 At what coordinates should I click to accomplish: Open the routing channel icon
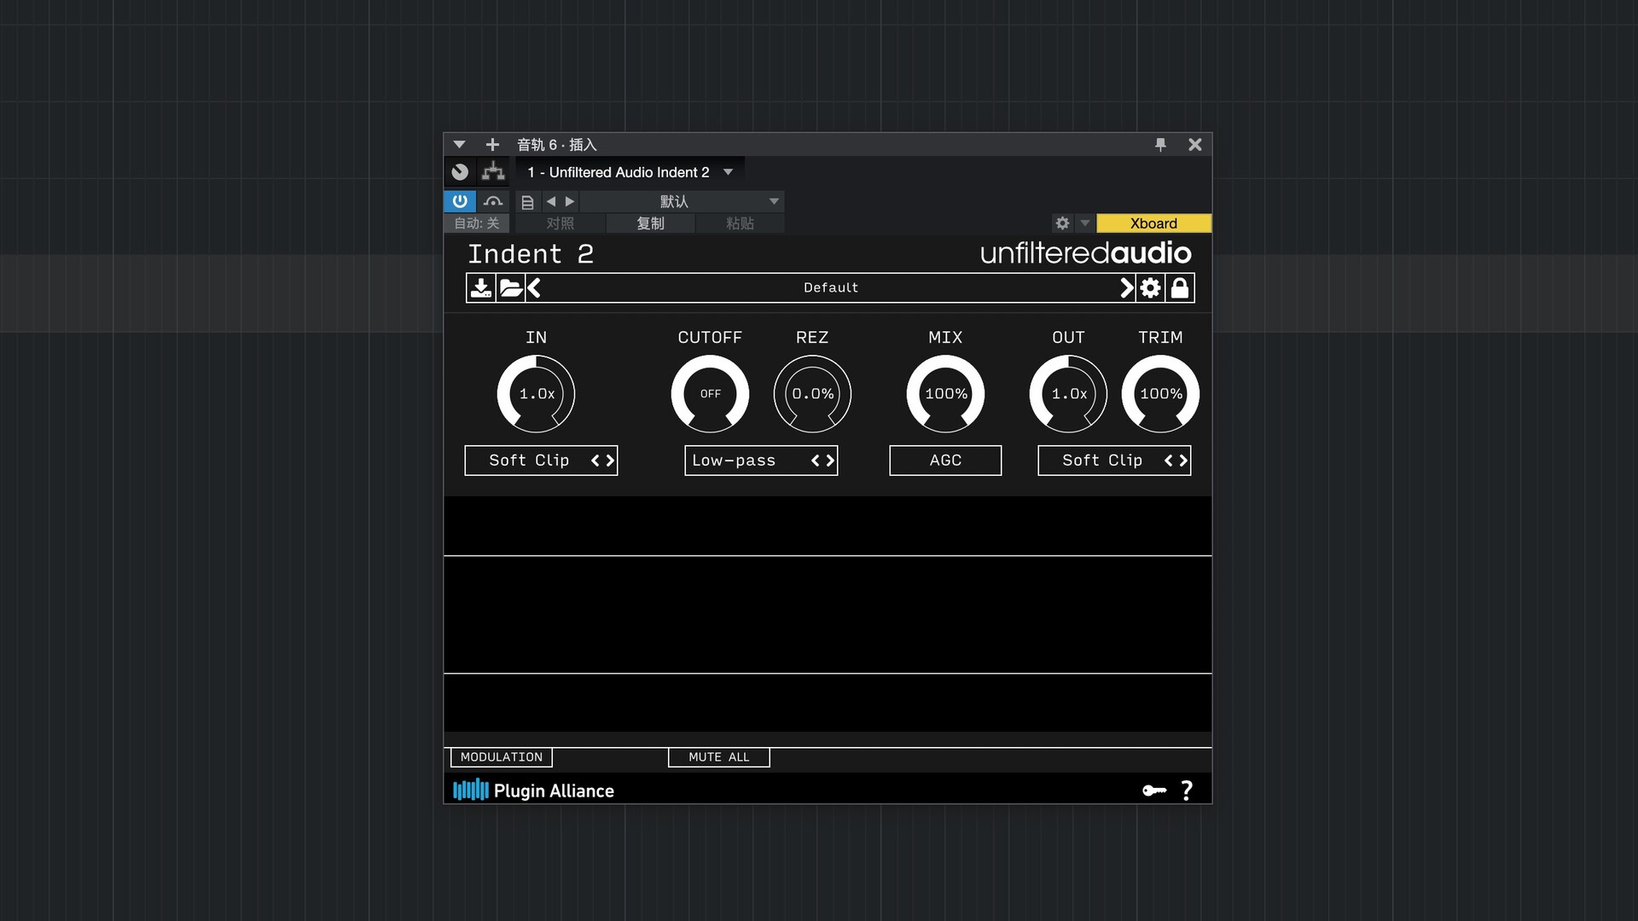pos(493,172)
